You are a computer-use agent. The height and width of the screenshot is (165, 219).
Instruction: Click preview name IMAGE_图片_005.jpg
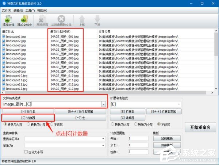65,54
